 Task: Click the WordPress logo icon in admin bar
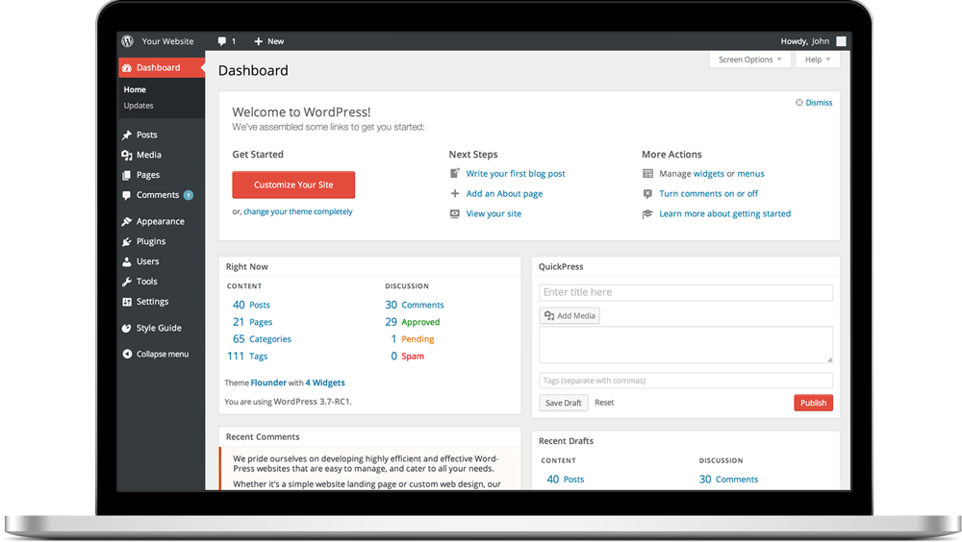[127, 41]
